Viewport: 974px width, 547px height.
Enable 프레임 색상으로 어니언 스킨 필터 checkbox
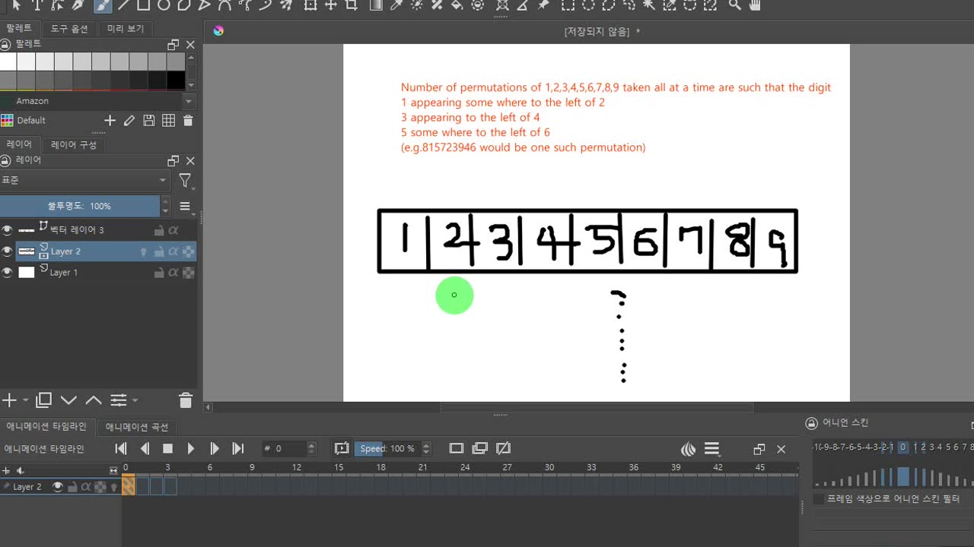click(x=819, y=499)
